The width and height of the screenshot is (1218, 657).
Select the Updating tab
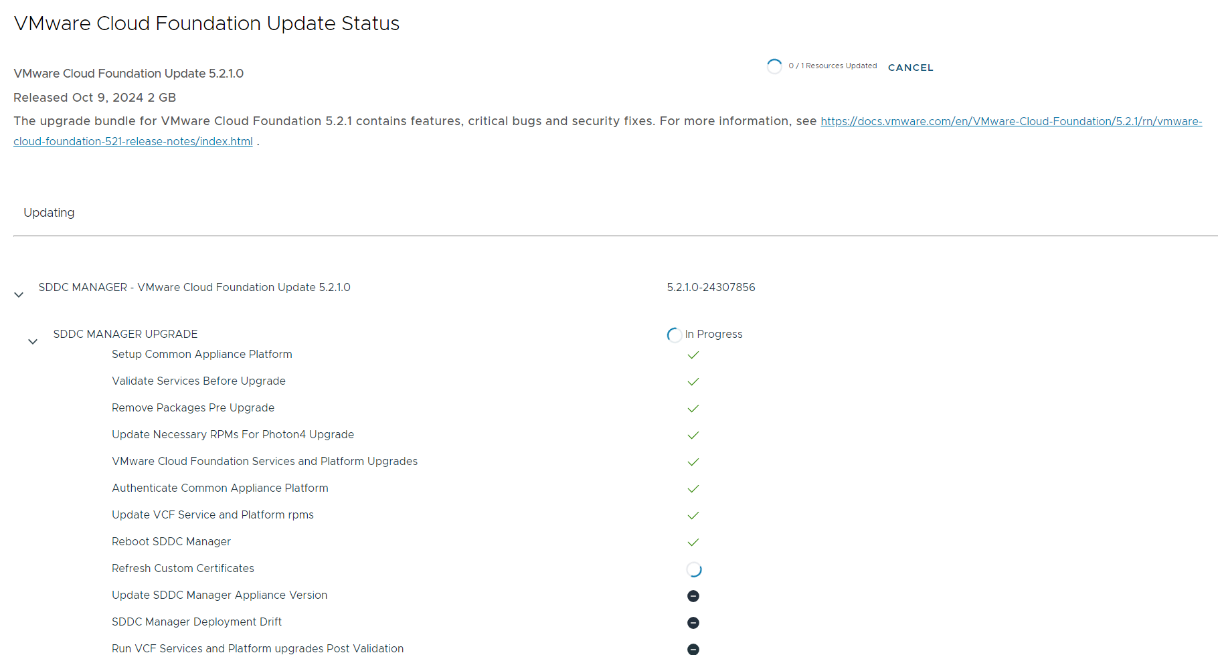pyautogui.click(x=49, y=213)
